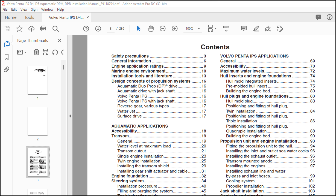Open the Sign menu

34,9
